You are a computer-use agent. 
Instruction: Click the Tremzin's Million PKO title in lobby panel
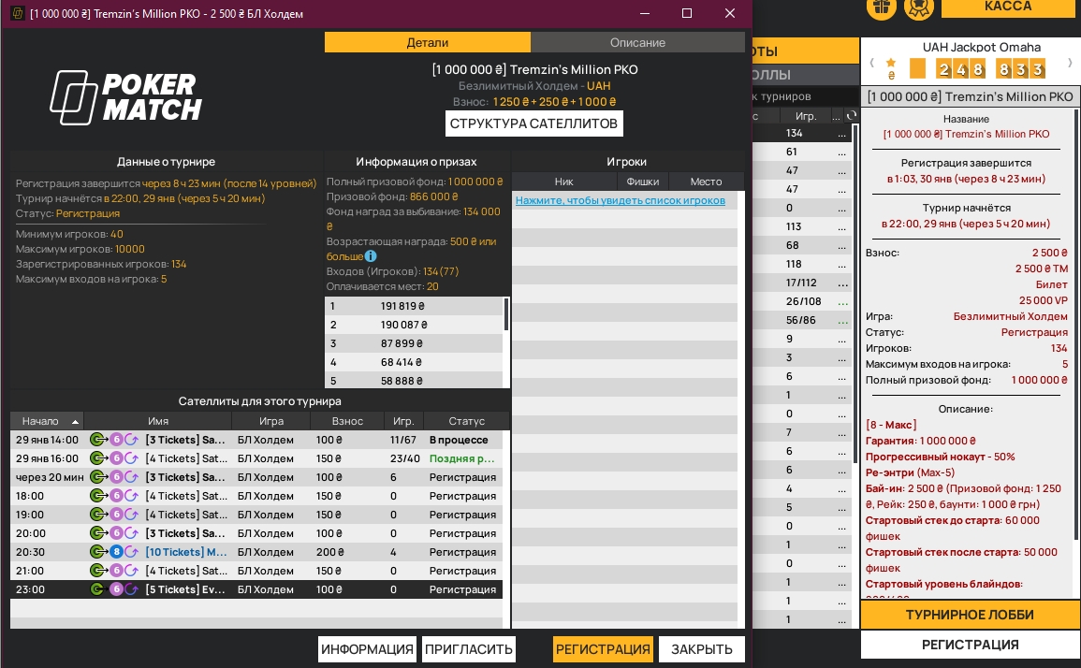coord(970,96)
